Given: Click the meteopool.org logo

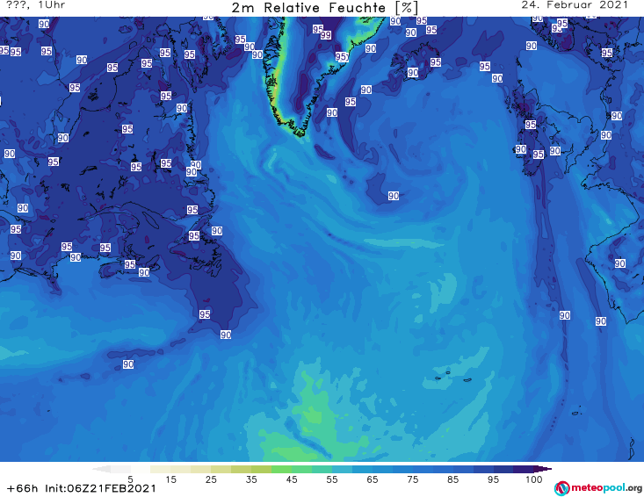Looking at the screenshot, I should [x=598, y=488].
